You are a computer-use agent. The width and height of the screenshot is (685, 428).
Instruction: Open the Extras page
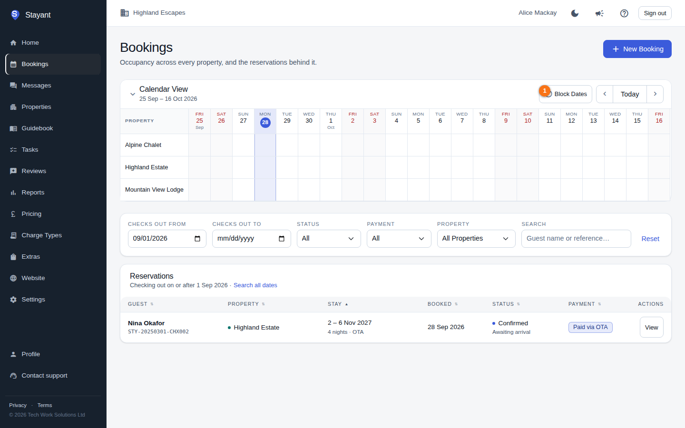53,257
